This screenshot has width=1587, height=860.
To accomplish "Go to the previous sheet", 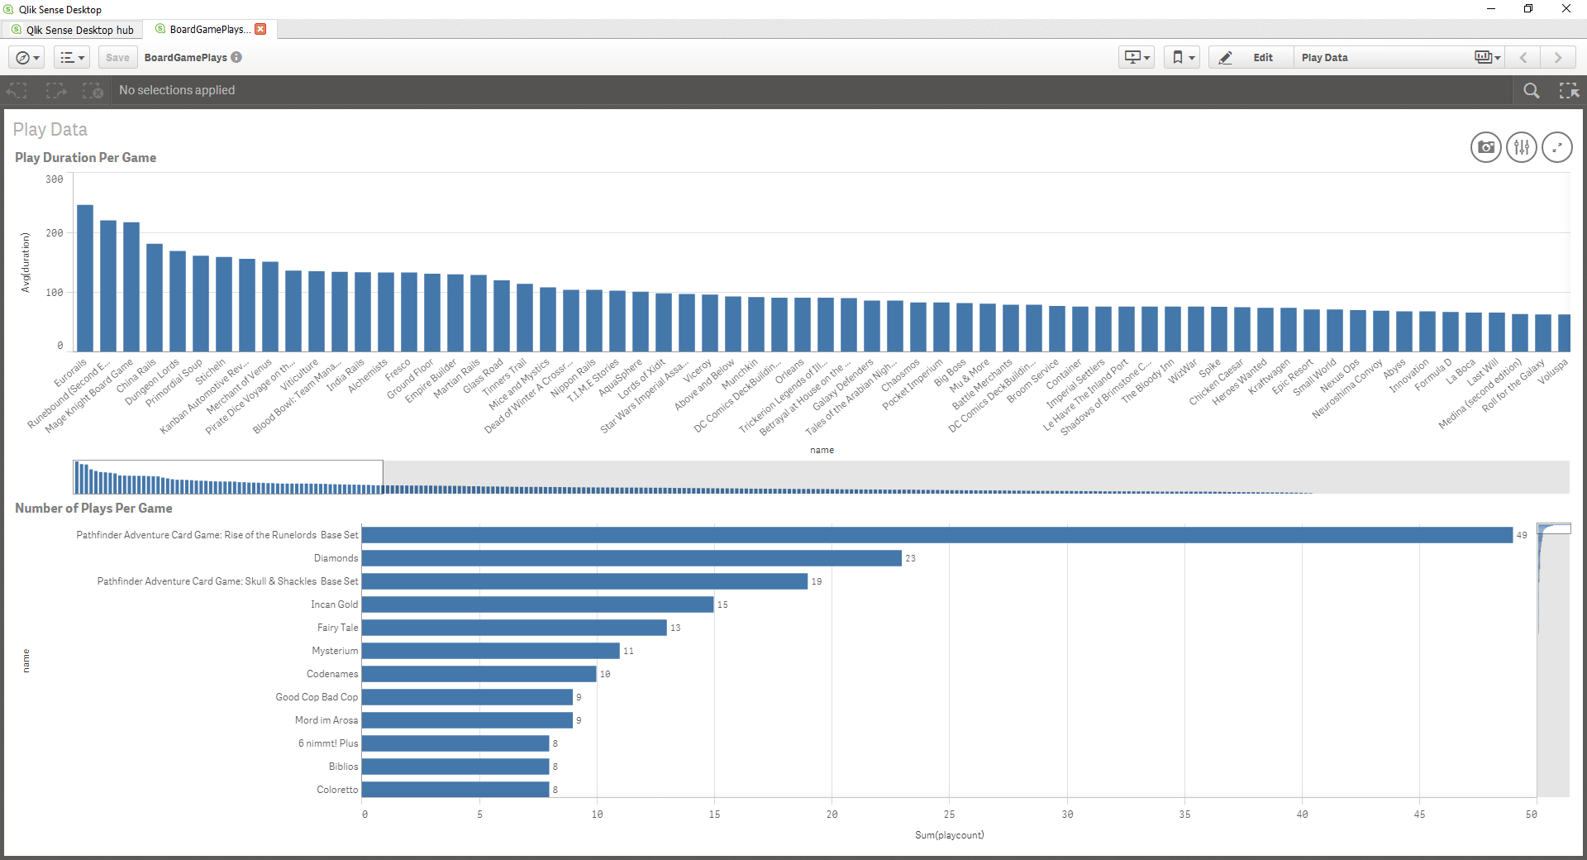I will point(1523,57).
